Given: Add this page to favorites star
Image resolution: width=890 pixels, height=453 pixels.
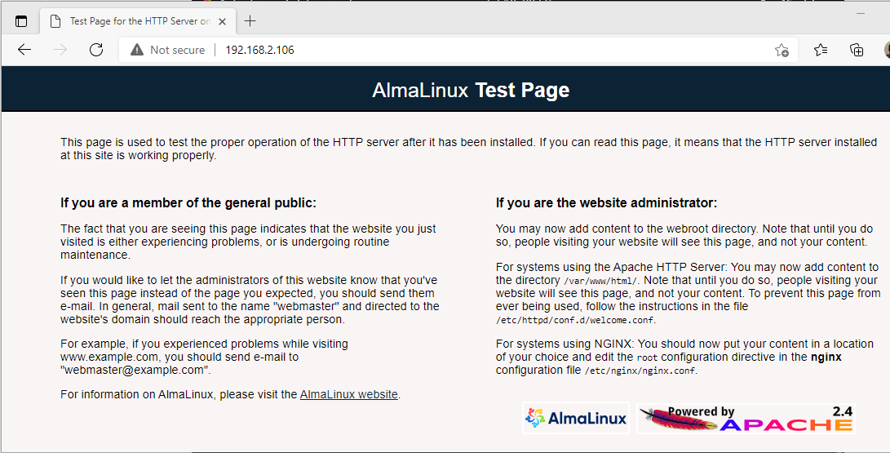Looking at the screenshot, I should click(782, 50).
